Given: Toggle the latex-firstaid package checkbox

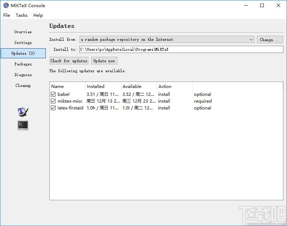Looking at the screenshot, I should 53,108.
